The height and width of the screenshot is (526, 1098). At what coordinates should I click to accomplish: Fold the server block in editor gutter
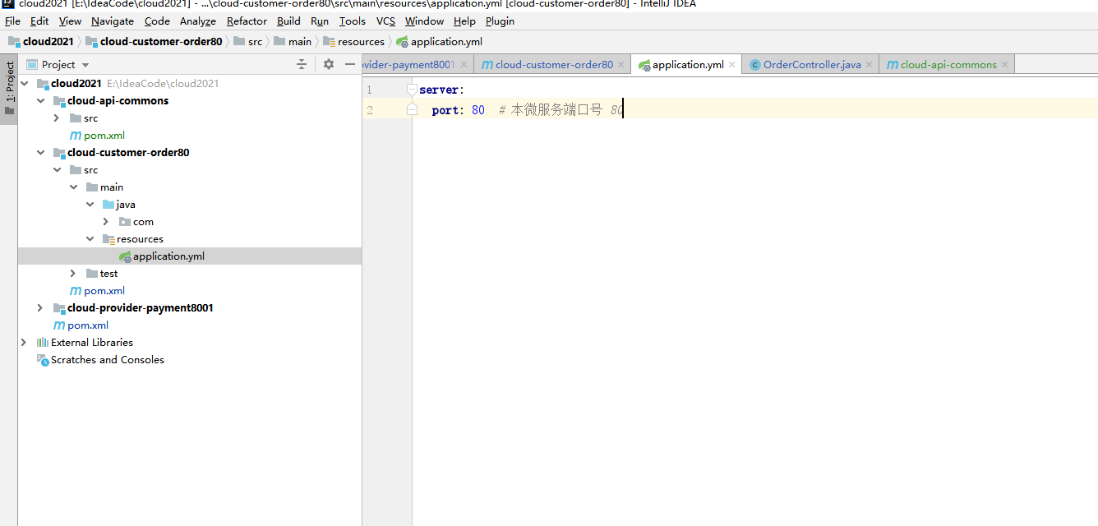pyautogui.click(x=413, y=89)
